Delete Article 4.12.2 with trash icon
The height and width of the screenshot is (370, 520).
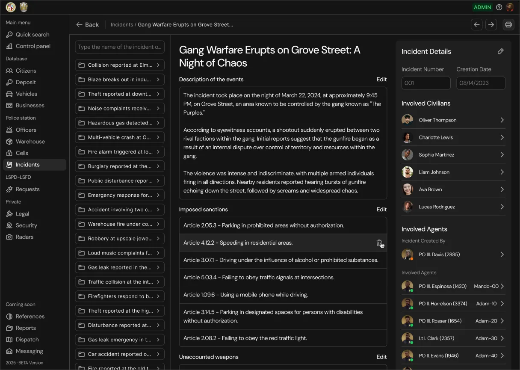pos(379,243)
